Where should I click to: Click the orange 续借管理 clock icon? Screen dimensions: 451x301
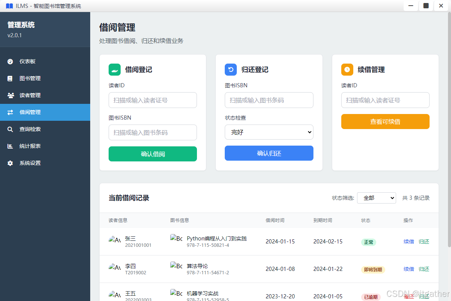click(347, 70)
